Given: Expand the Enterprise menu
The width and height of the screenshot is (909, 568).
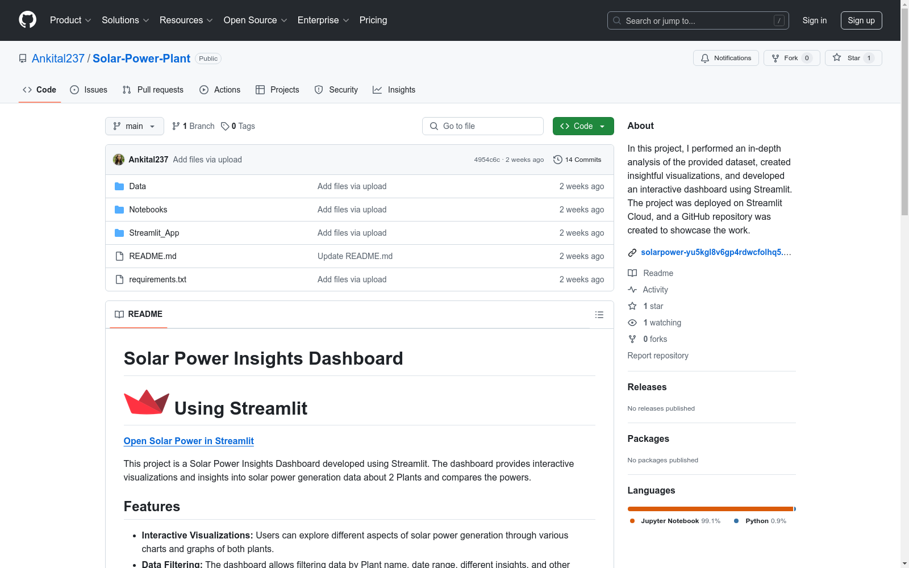Looking at the screenshot, I should tap(323, 20).
